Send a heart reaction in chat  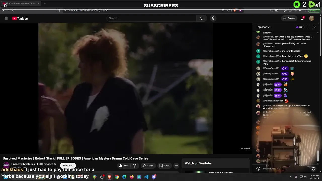[313, 169]
